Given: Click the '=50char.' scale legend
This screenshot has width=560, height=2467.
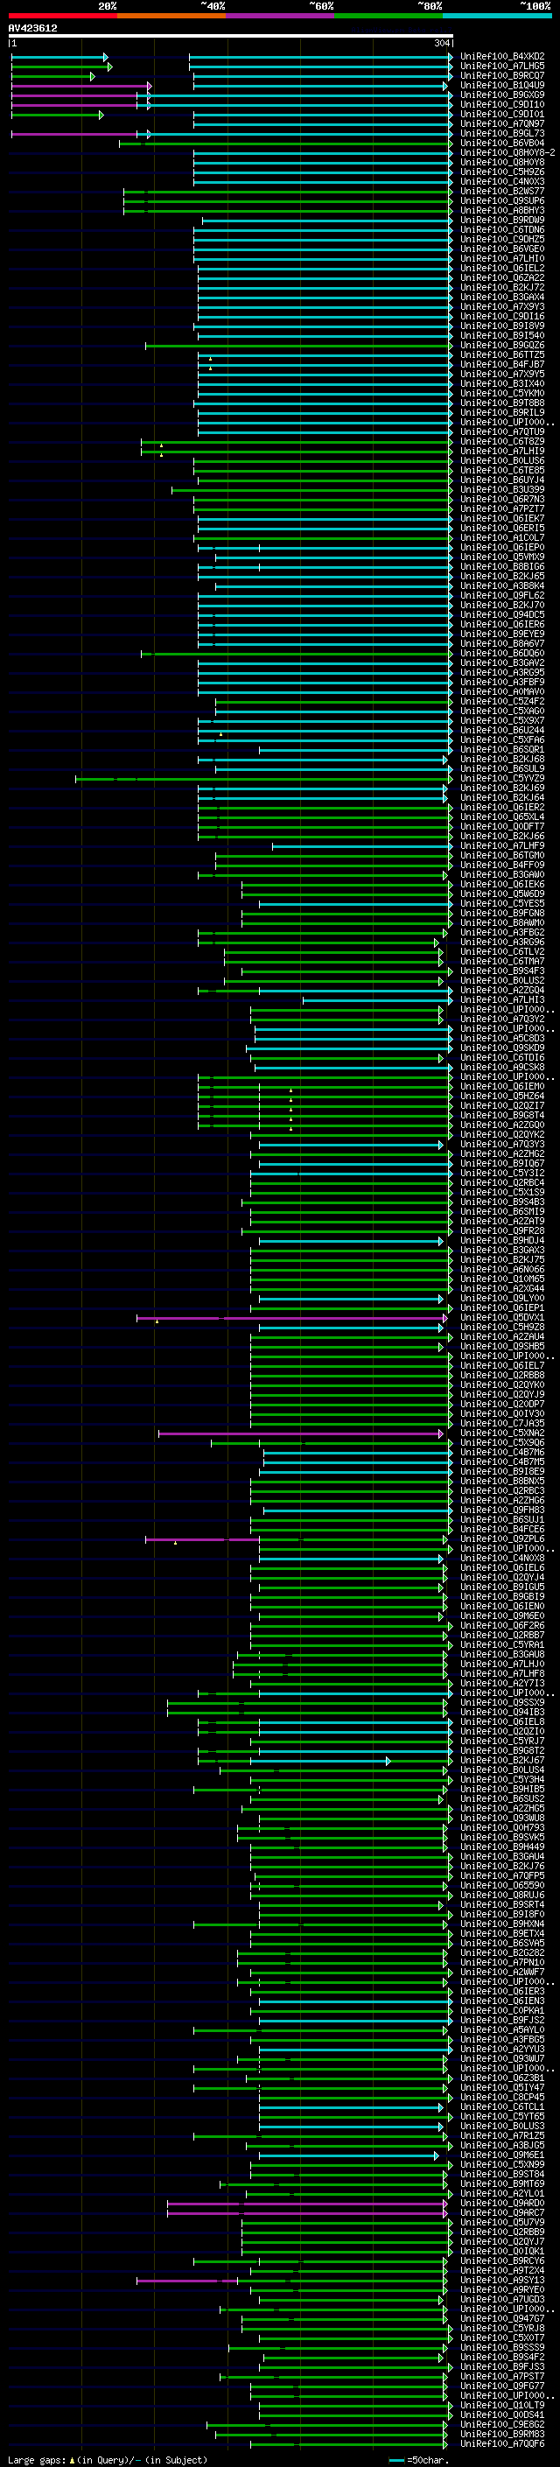Looking at the screenshot, I should [429, 2459].
